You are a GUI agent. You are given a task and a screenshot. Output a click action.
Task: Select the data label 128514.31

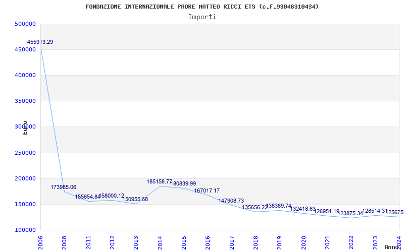pos(375,211)
